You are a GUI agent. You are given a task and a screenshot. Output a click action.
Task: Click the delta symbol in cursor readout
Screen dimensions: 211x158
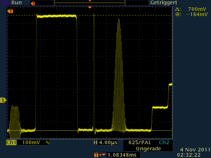[178, 9]
